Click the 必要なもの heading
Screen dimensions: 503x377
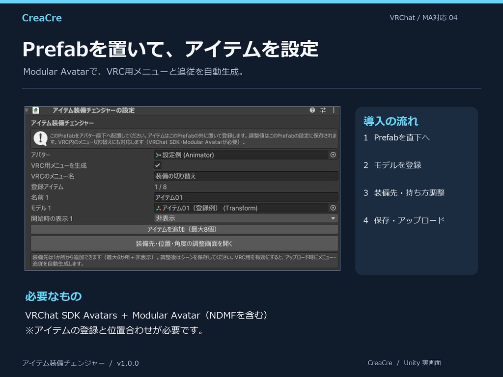[53, 296]
